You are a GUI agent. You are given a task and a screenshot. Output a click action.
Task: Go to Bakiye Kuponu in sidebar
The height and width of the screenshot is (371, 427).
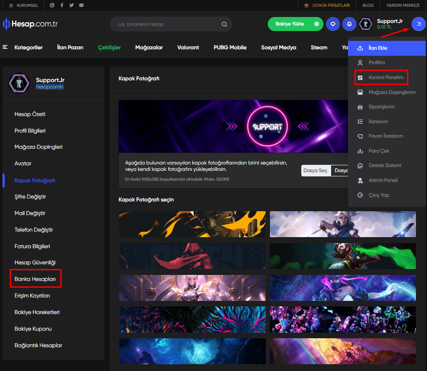pos(33,329)
